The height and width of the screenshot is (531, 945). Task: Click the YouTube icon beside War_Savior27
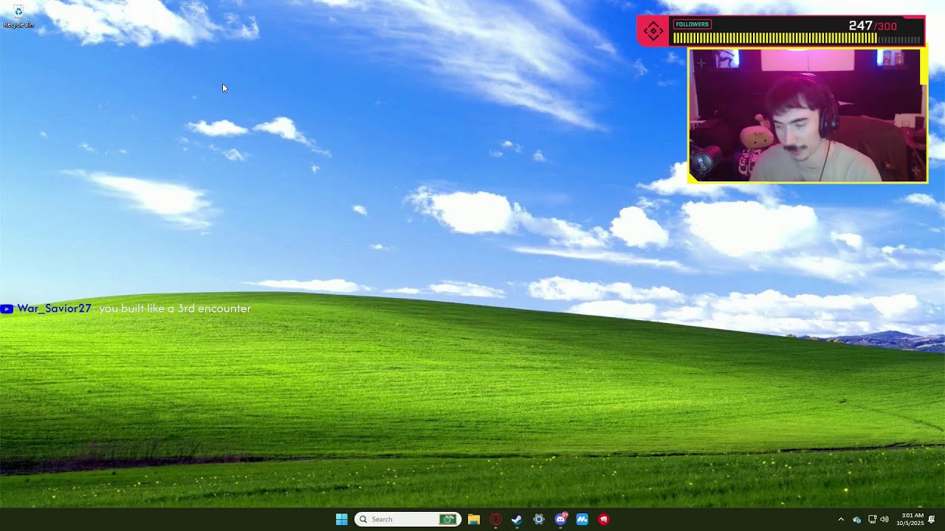click(7, 309)
